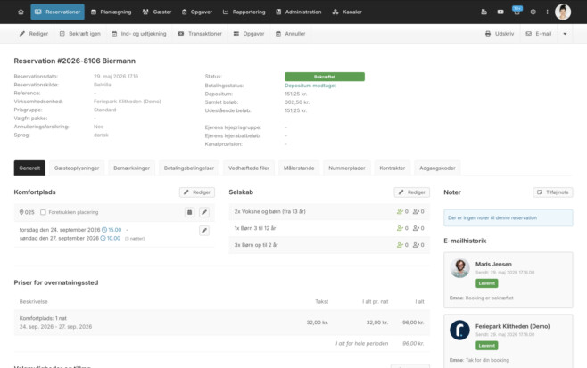Click the Mads Jensen profile photo
587x368 pixels.
pyautogui.click(x=459, y=268)
